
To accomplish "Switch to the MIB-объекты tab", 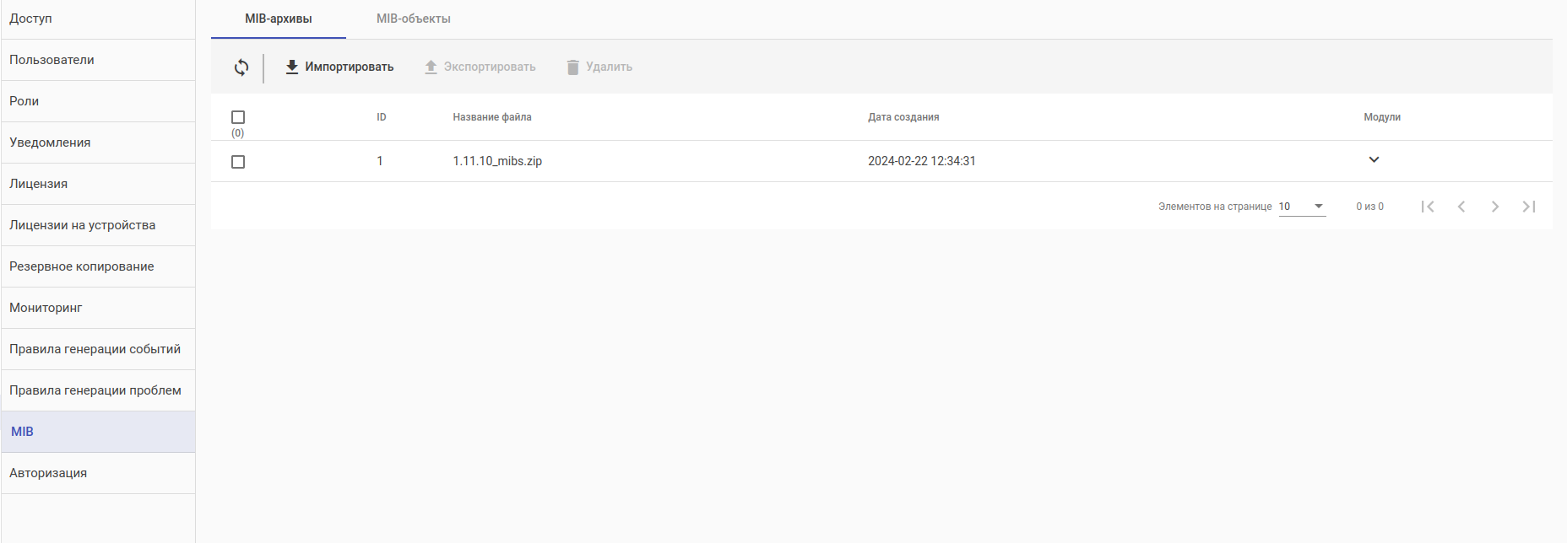I will coord(414,19).
